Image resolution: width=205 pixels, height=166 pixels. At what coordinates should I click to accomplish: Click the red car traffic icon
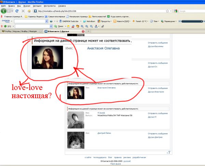tap(73, 26)
